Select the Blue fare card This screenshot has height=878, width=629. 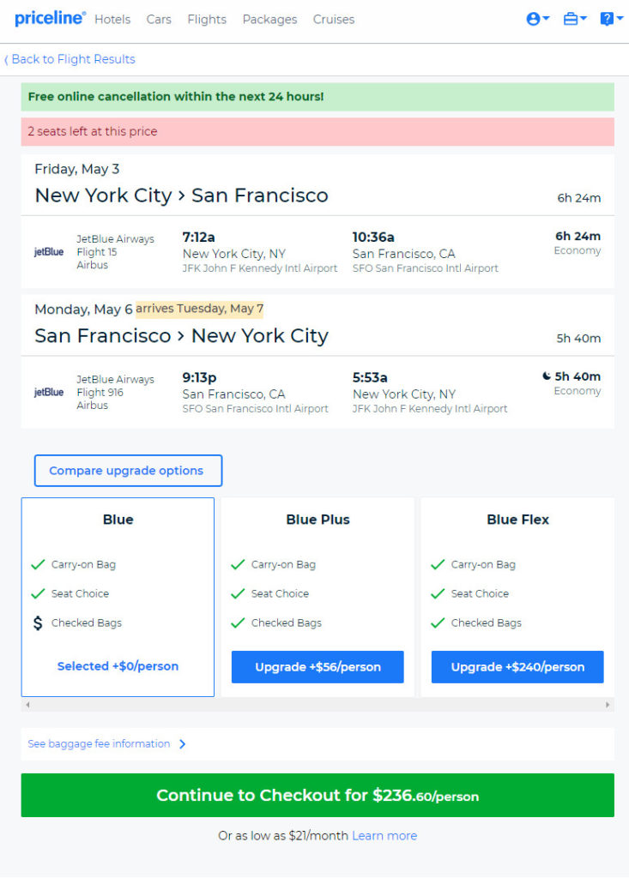(118, 597)
